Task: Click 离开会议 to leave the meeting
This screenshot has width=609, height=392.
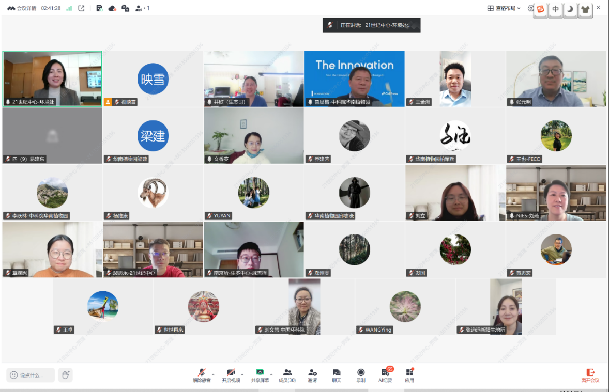Action: (x=590, y=375)
